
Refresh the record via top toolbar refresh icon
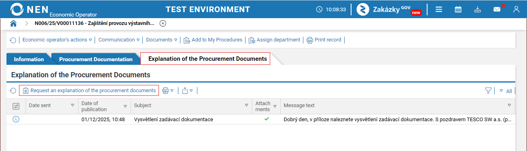tap(13, 40)
